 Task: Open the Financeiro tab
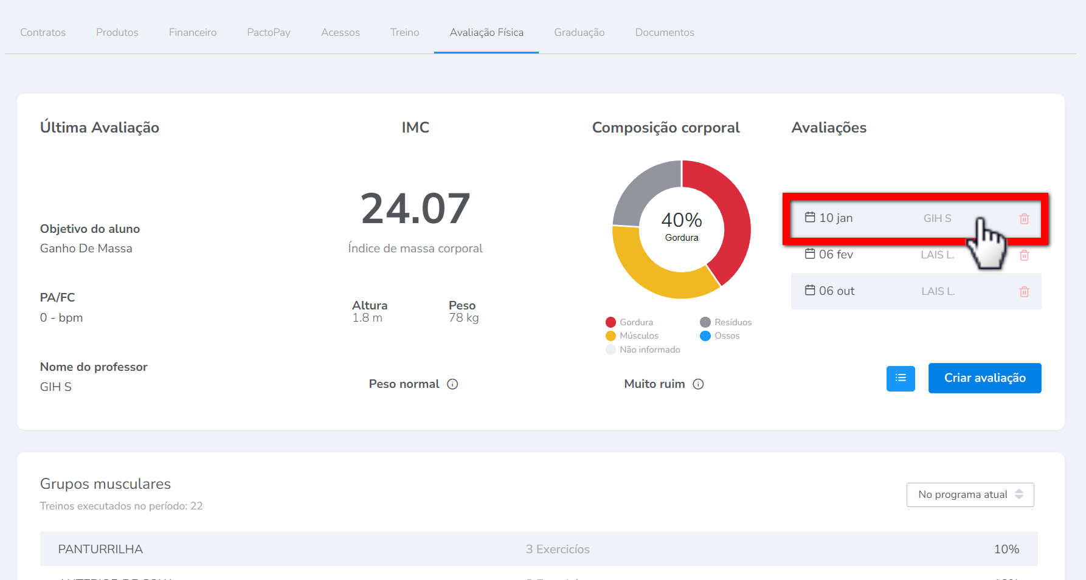(193, 33)
